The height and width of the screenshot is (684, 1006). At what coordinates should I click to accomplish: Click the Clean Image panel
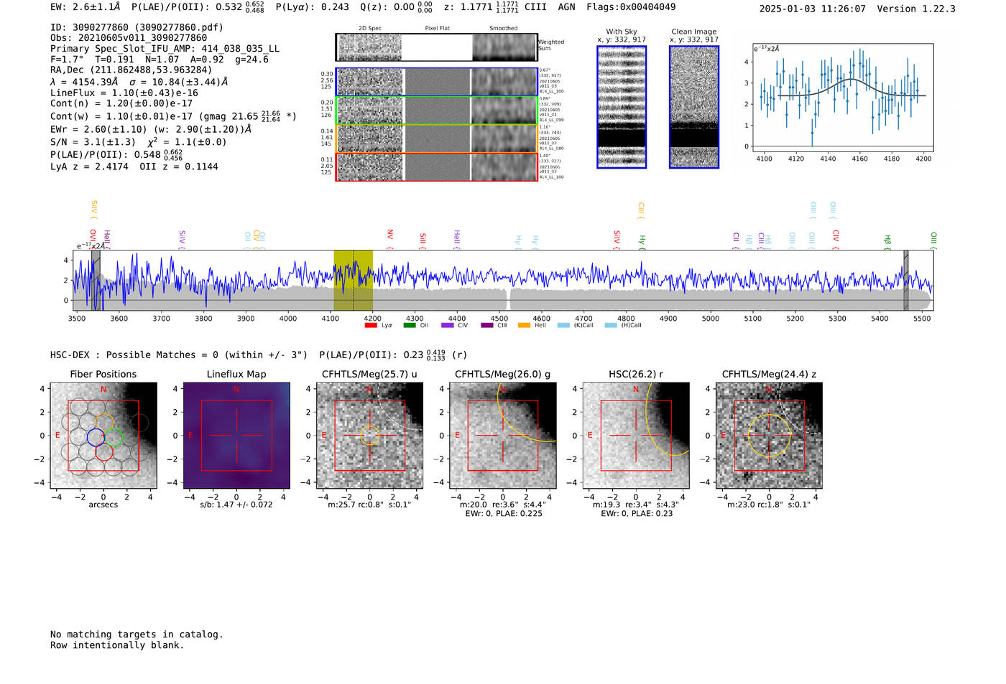tap(694, 107)
